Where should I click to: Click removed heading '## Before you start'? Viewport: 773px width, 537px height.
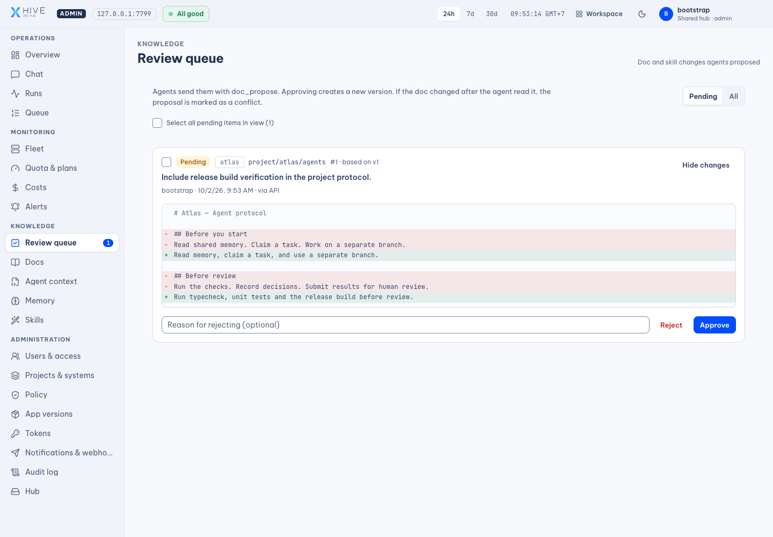point(449,235)
